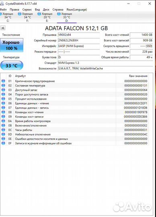
Task: Open the Язык(Language) menu
Action: (x=77, y=10)
